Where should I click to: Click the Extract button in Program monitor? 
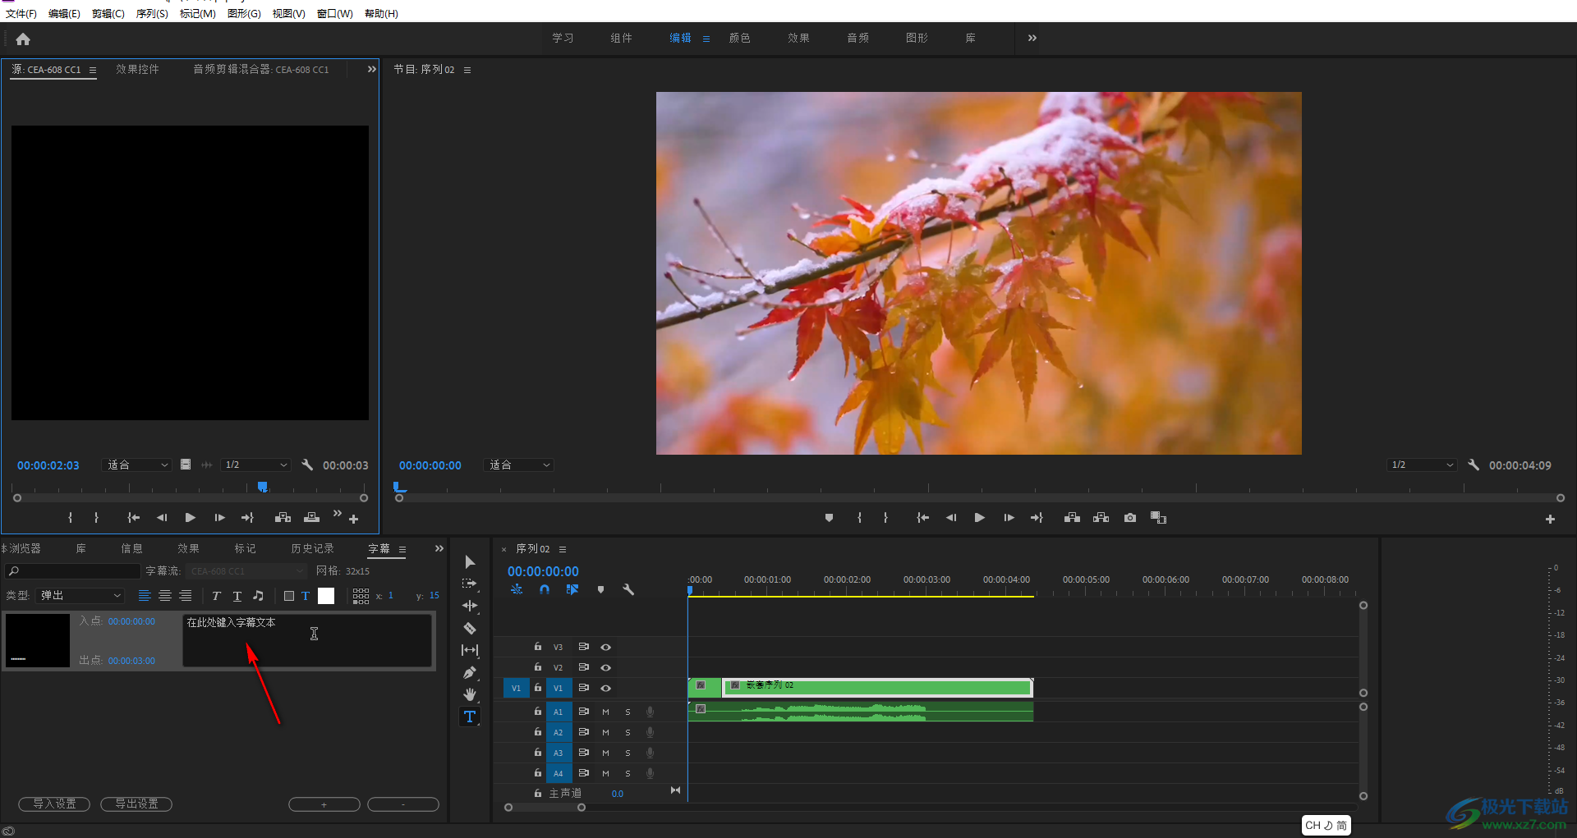coord(1101,518)
